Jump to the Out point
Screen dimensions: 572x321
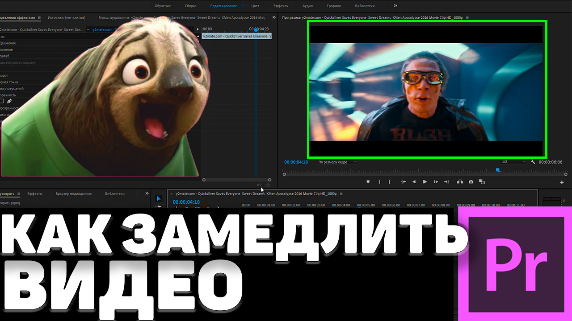(x=446, y=182)
